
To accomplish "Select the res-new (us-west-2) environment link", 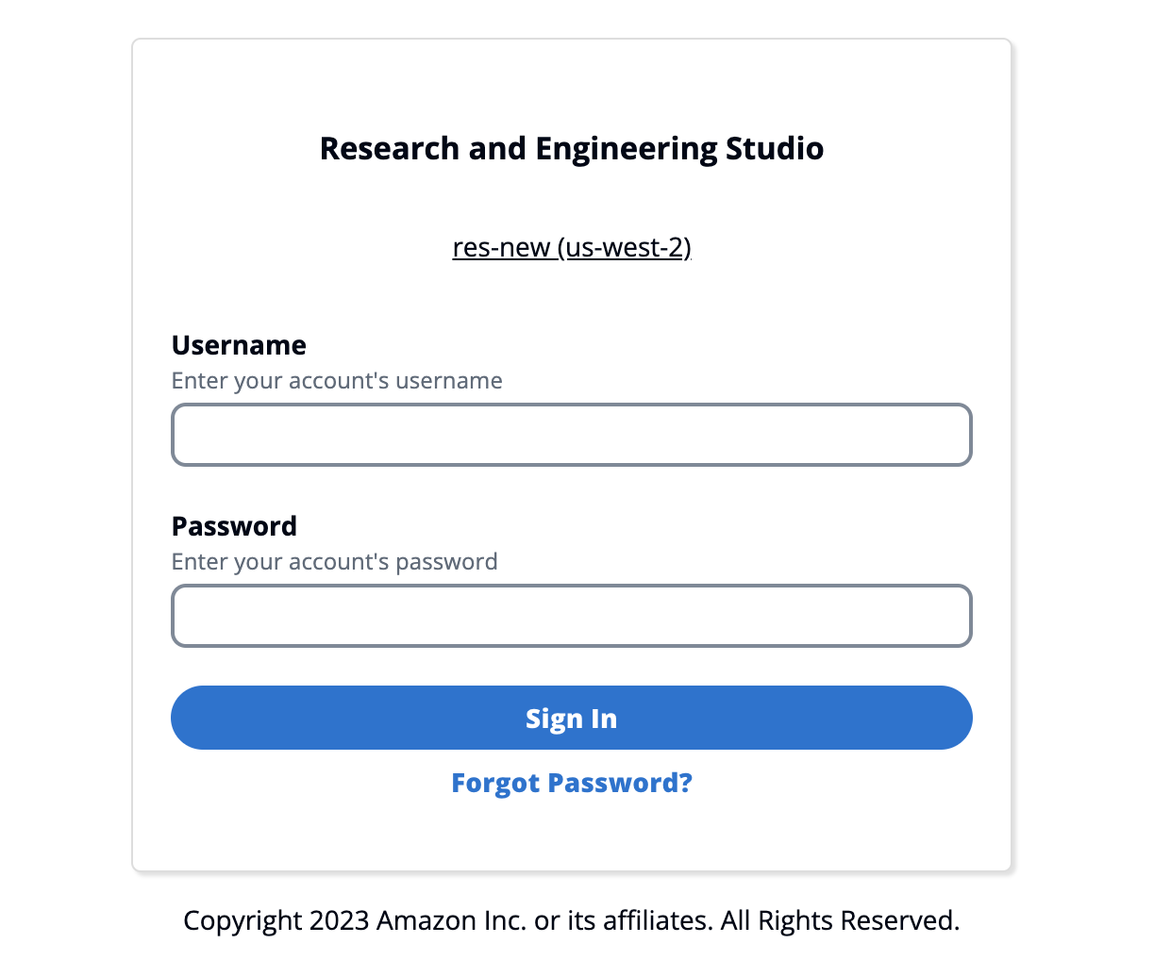I will click(571, 247).
